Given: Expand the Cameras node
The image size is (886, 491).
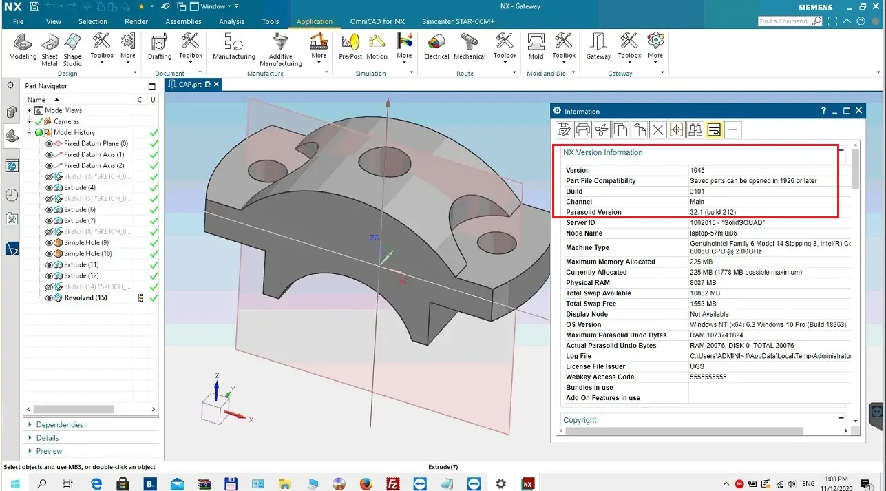Looking at the screenshot, I should click(x=30, y=122).
